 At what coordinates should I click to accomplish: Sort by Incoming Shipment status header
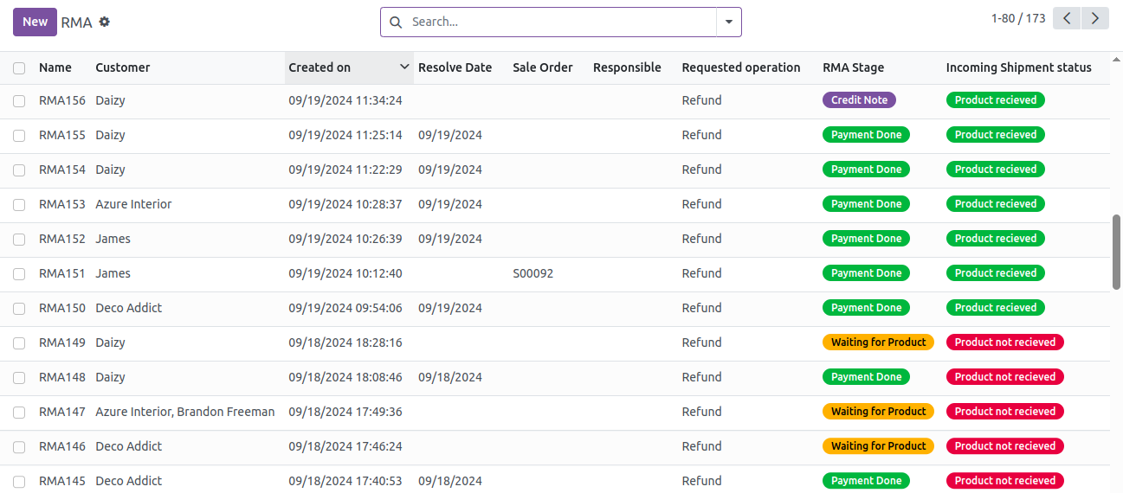tap(1018, 67)
